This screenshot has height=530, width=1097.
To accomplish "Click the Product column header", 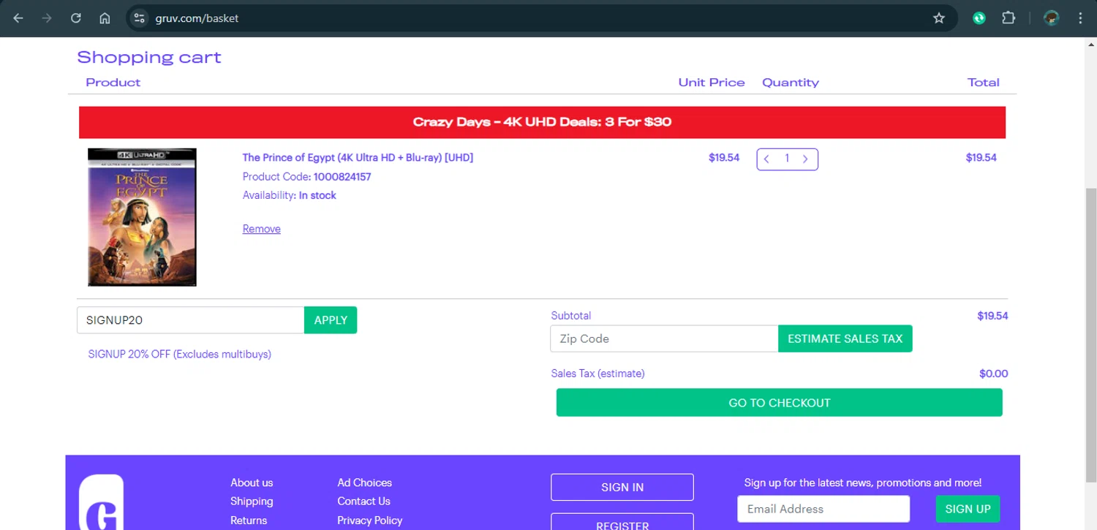I will pyautogui.click(x=113, y=83).
